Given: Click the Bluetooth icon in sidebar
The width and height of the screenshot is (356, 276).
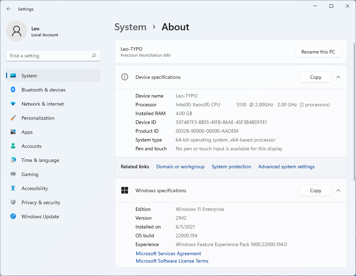Looking at the screenshot, I should coord(13,89).
